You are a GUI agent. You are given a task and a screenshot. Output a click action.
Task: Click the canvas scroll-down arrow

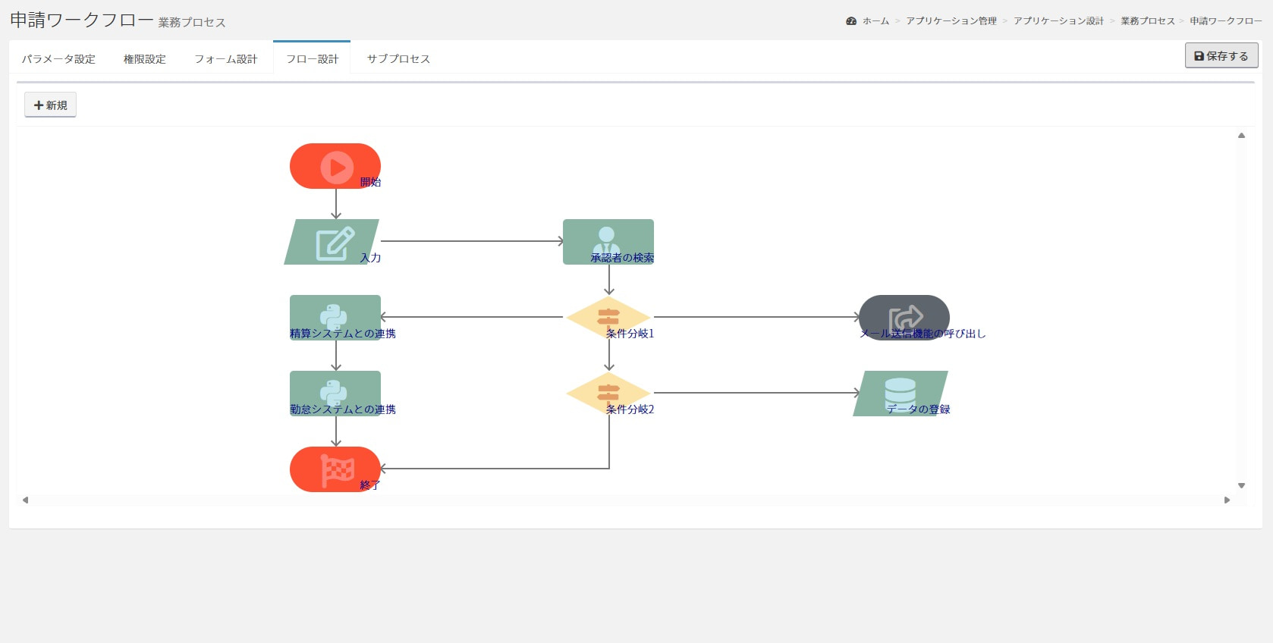tap(1241, 485)
